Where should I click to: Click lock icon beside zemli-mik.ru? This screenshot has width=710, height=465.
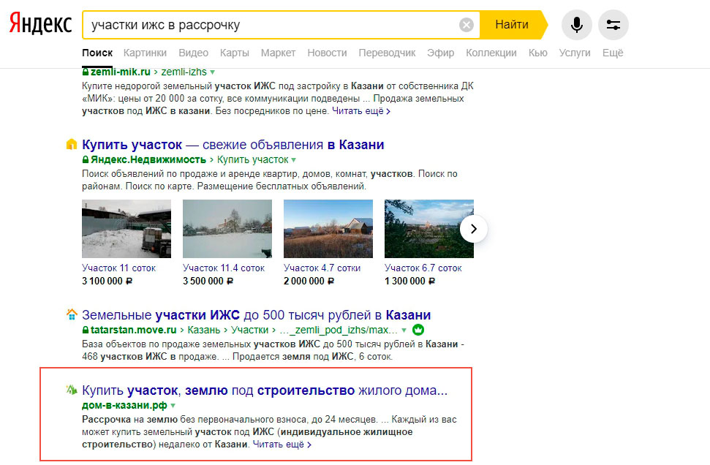85,72
